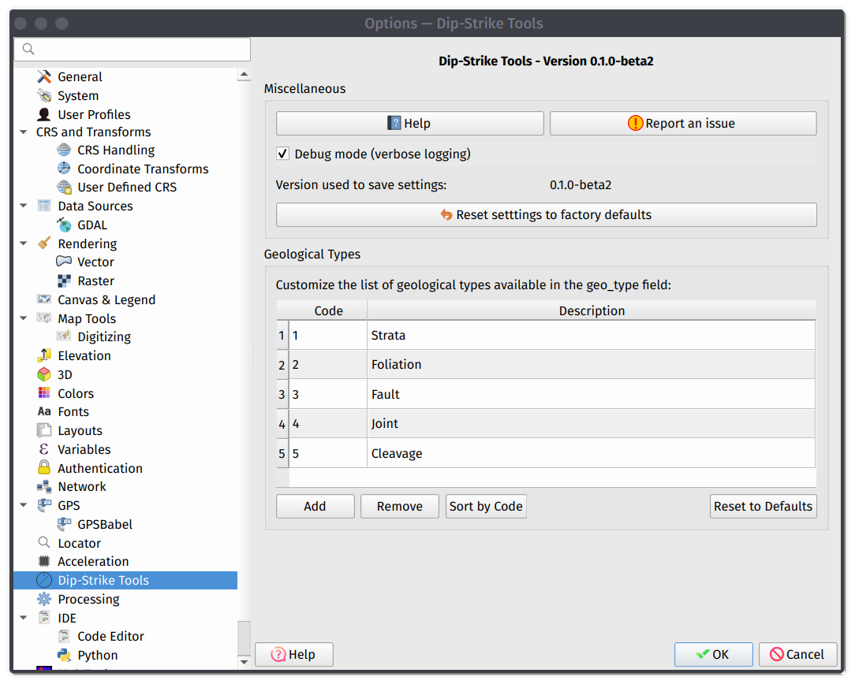This screenshot has height=684, width=855.
Task: Click the Fonts Aa icon
Action: (45, 411)
